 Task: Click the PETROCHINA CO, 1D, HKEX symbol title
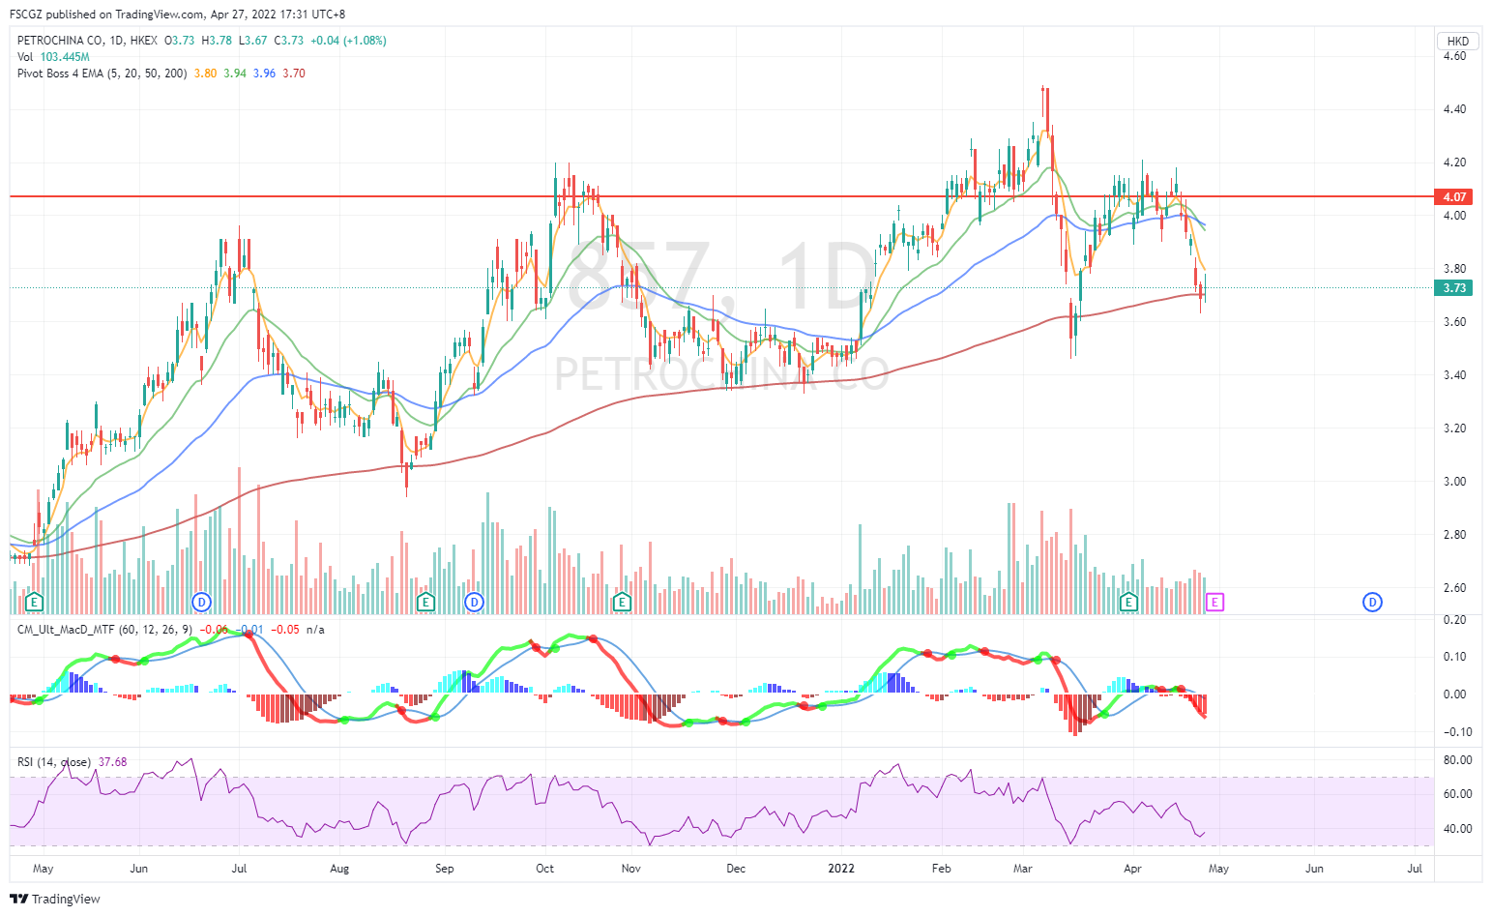(x=87, y=41)
